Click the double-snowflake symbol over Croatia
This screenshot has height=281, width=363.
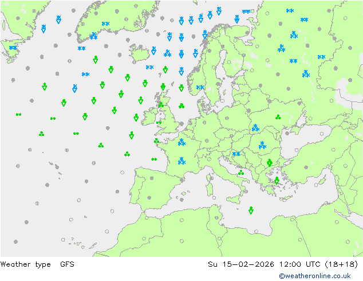(236, 154)
